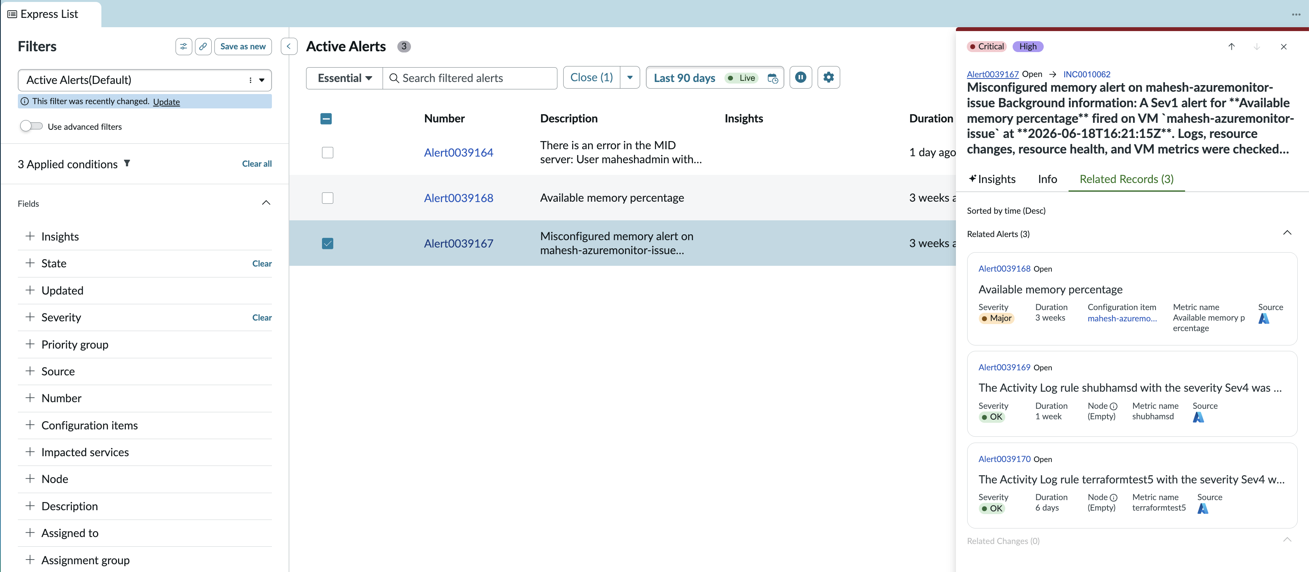Clear the Severity filter

pyautogui.click(x=262, y=317)
